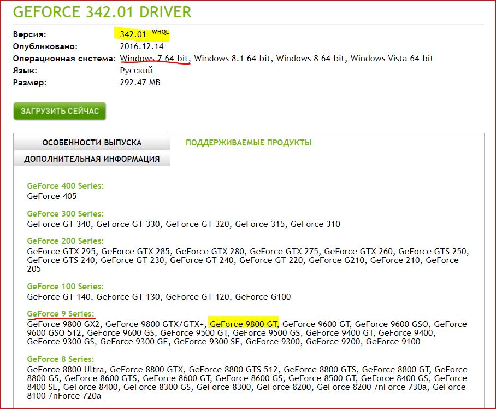
Task: Click the WHQL superscript label
Action: click(x=160, y=32)
